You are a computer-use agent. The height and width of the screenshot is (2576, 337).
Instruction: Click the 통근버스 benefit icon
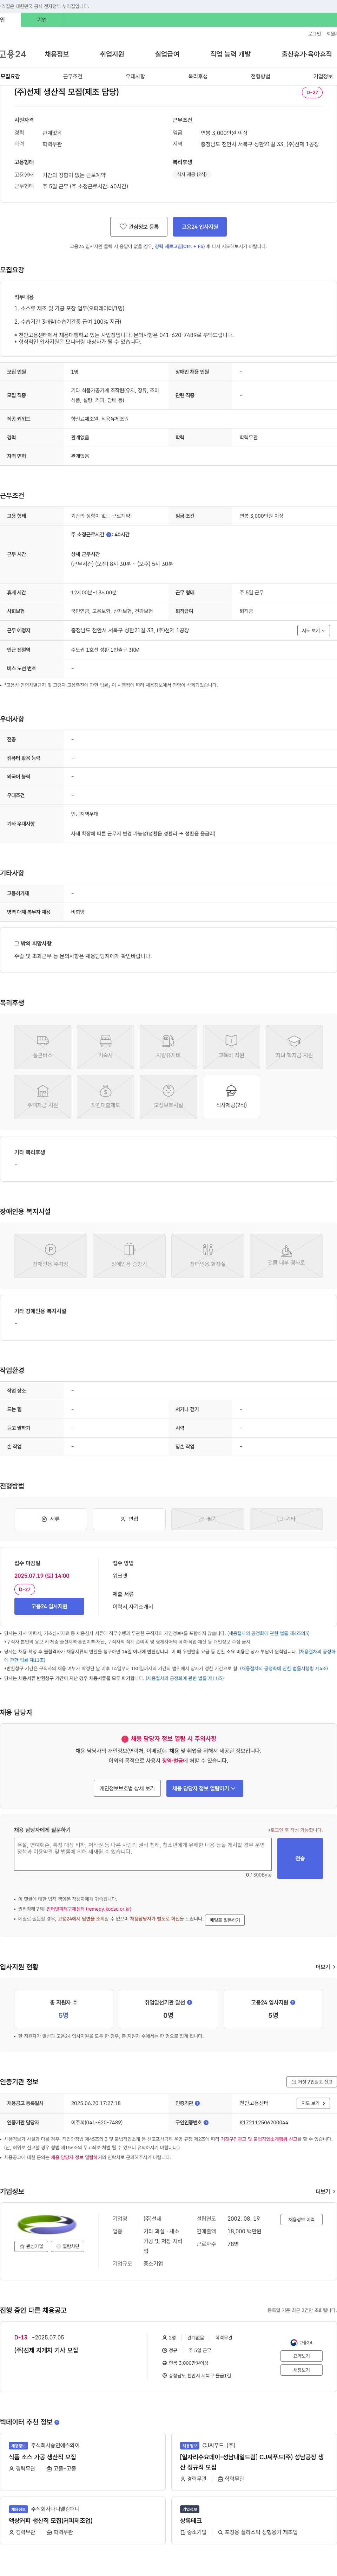click(42, 1047)
